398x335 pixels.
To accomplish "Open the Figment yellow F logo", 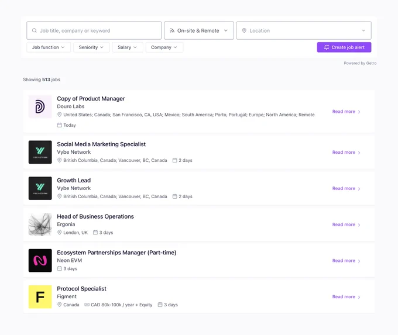I will [x=40, y=297].
